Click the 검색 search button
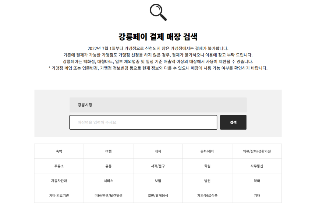 tap(233, 122)
